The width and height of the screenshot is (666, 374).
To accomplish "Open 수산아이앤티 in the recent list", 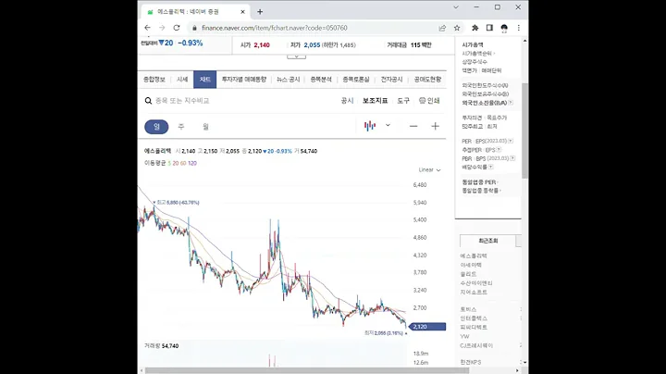I will [476, 283].
